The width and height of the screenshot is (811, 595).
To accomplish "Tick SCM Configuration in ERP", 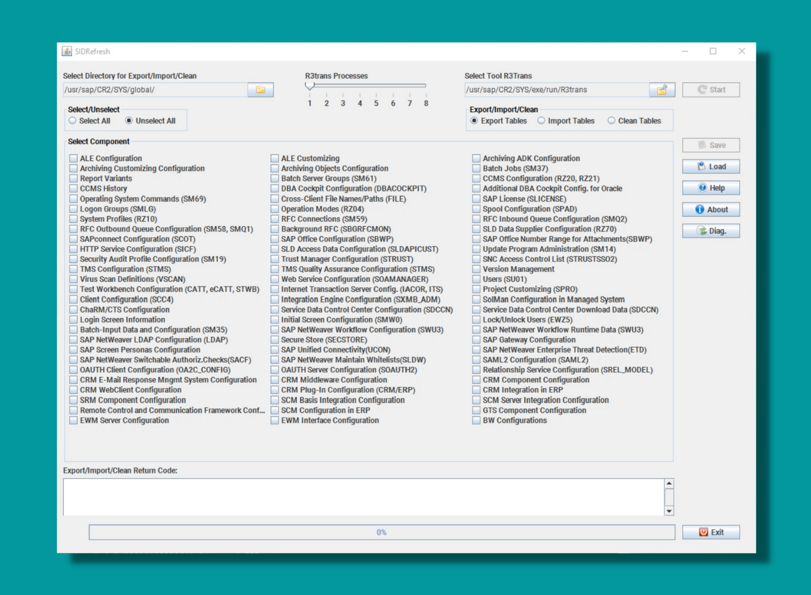I will tap(275, 411).
